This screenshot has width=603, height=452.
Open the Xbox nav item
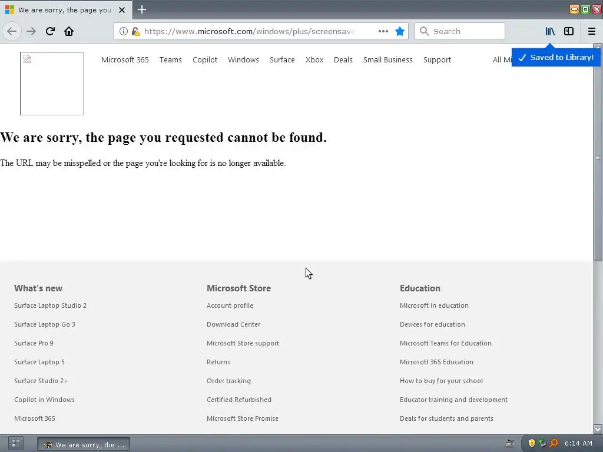[x=314, y=59]
